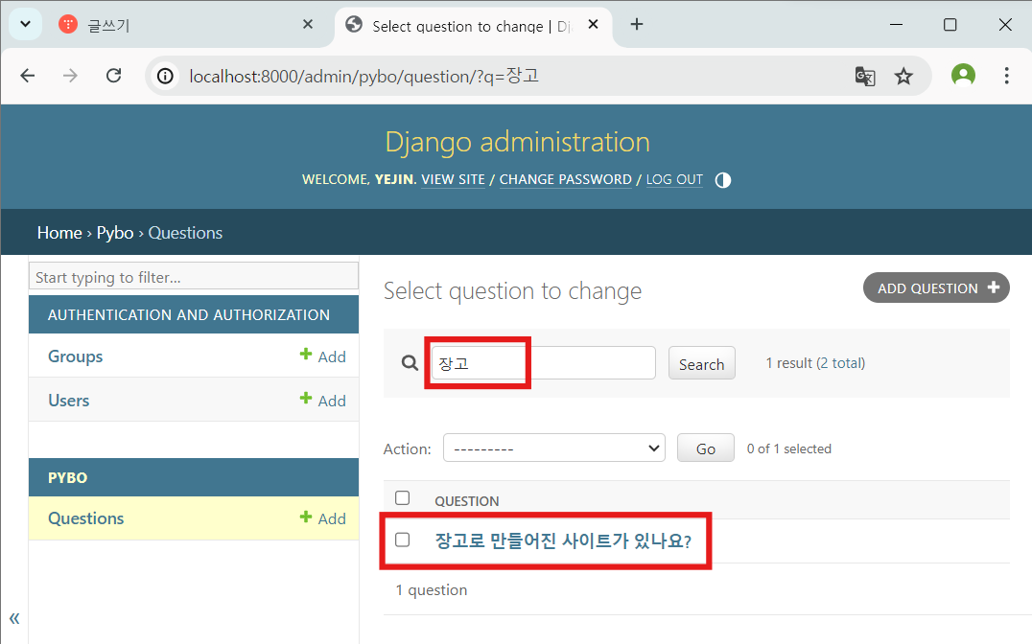Screen dimensions: 1032x644
Task: Open a new browser tab
Action: [x=637, y=24]
